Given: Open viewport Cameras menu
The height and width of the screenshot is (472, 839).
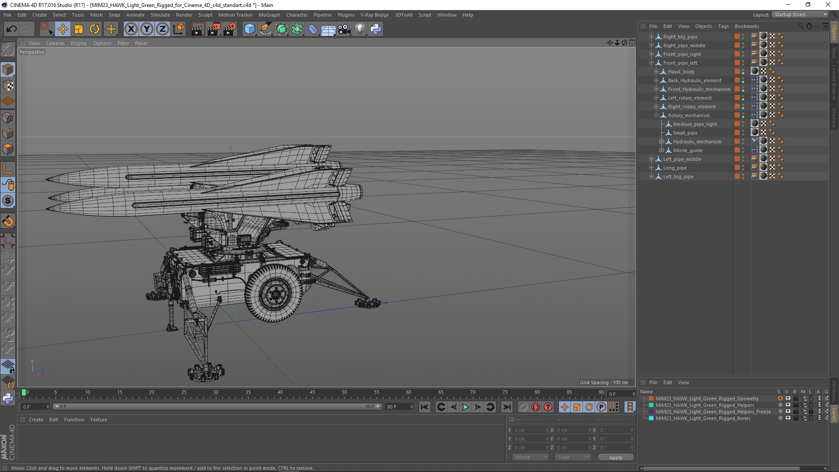Looking at the screenshot, I should [x=55, y=43].
